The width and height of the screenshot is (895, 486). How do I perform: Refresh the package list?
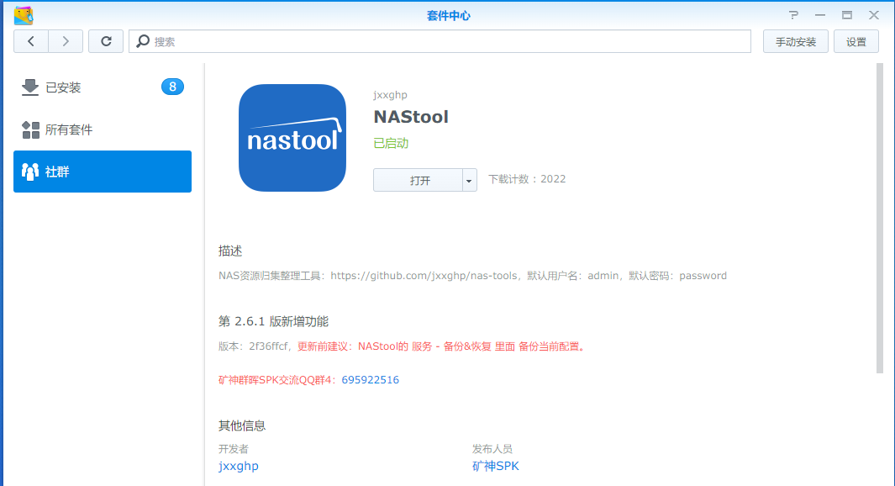pyautogui.click(x=106, y=41)
